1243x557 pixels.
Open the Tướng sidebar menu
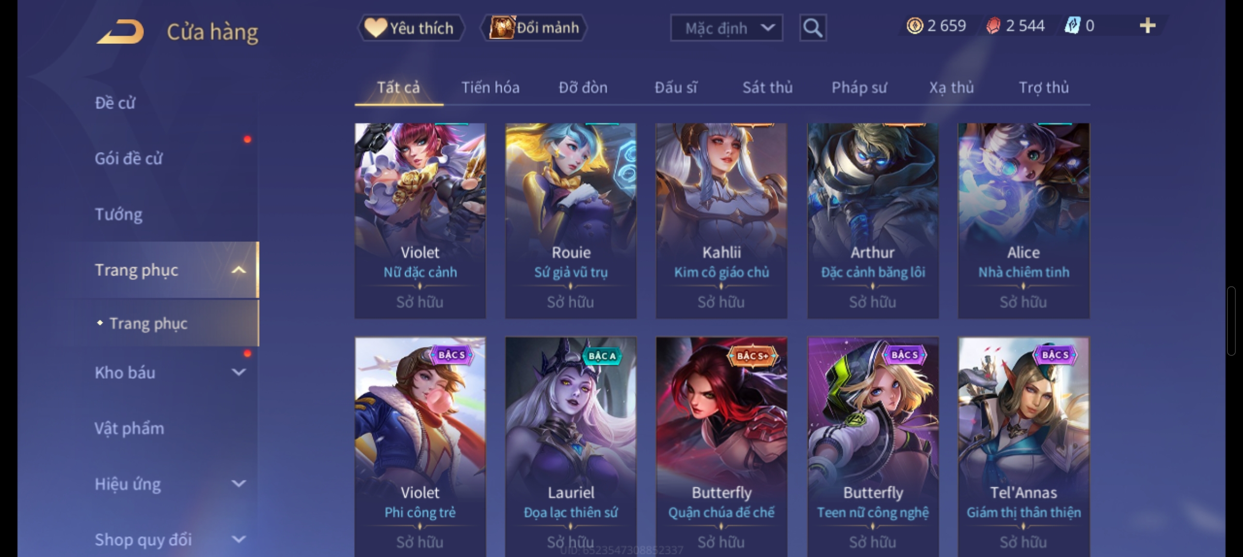tap(119, 214)
